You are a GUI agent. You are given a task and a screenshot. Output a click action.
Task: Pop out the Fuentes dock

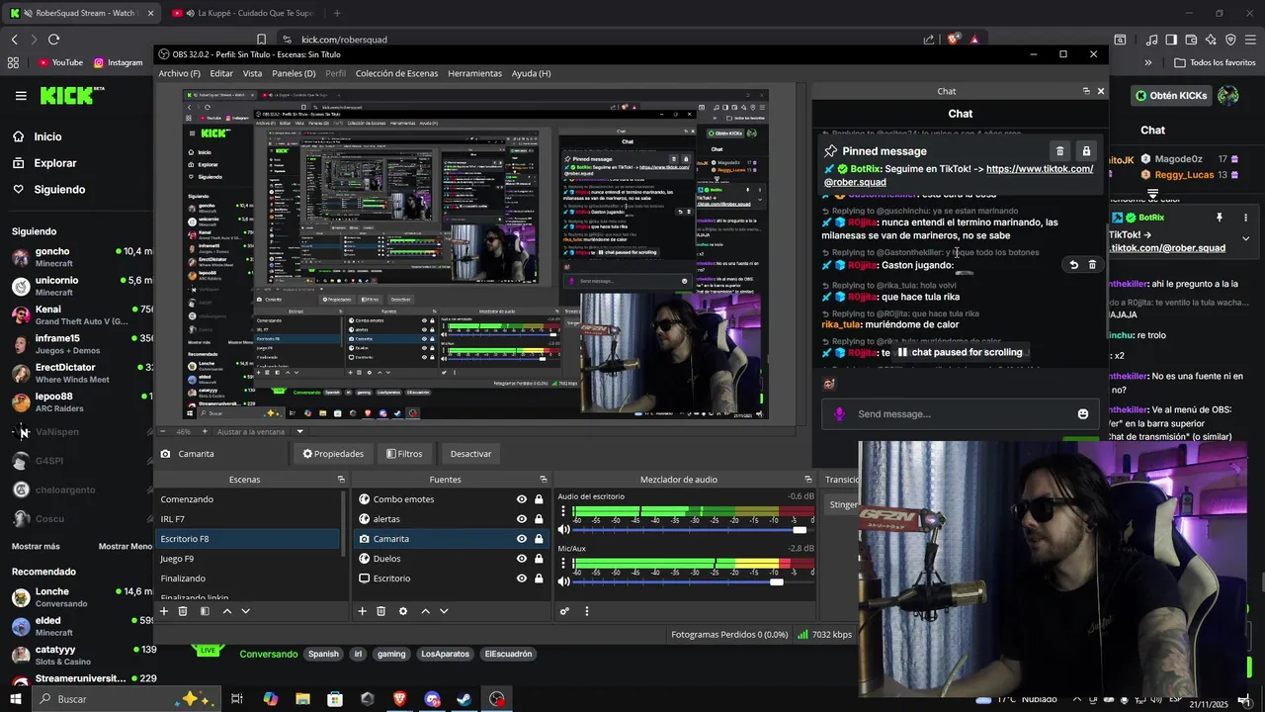543,480
